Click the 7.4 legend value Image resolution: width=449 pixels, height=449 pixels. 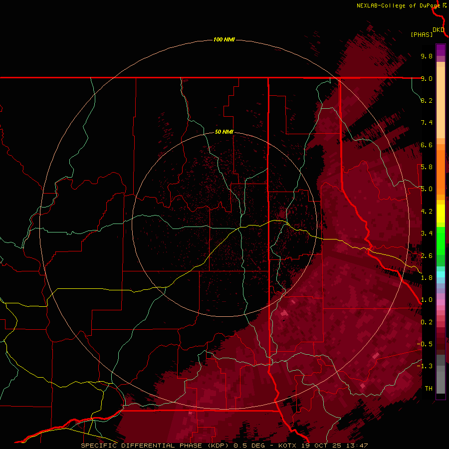(x=427, y=123)
